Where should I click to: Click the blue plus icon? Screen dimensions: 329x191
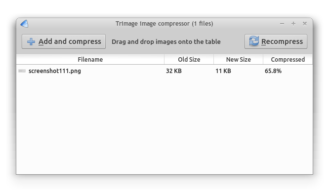coord(31,41)
